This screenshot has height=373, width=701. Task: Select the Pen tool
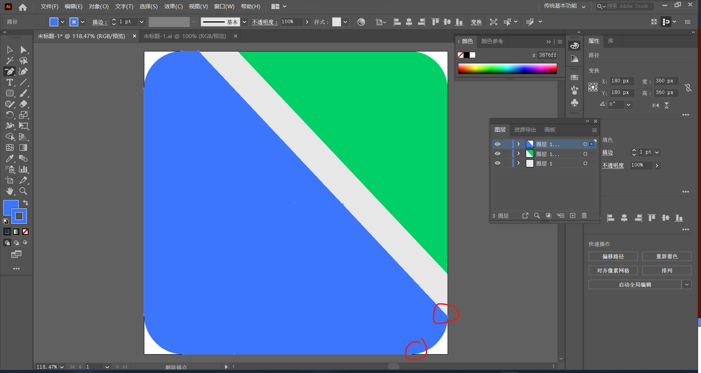coord(10,71)
